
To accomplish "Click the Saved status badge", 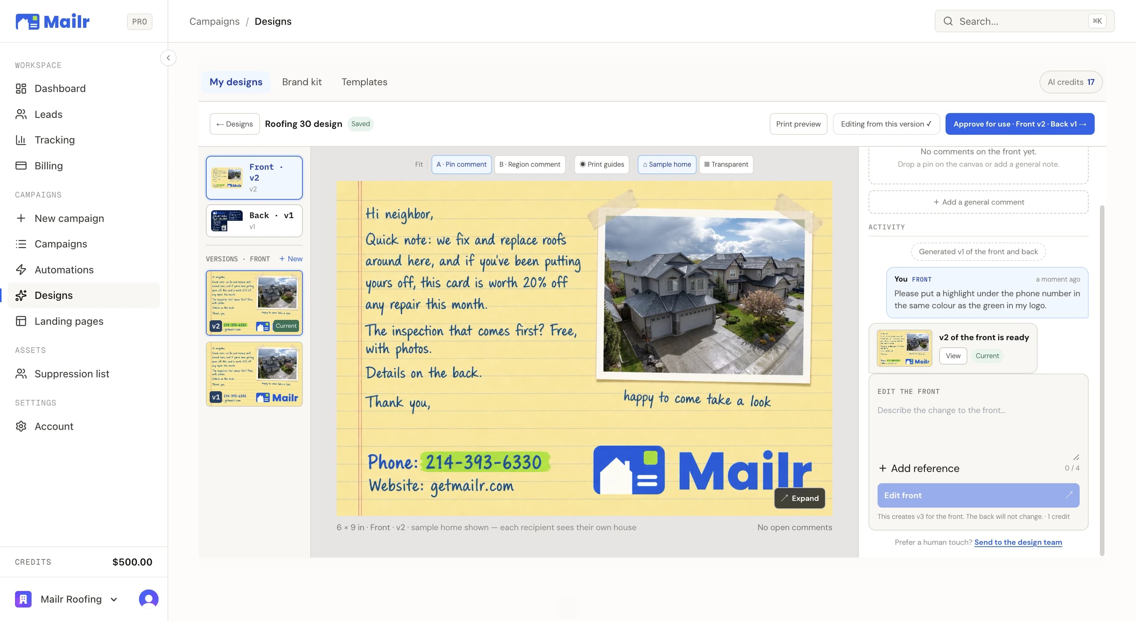I will 360,124.
